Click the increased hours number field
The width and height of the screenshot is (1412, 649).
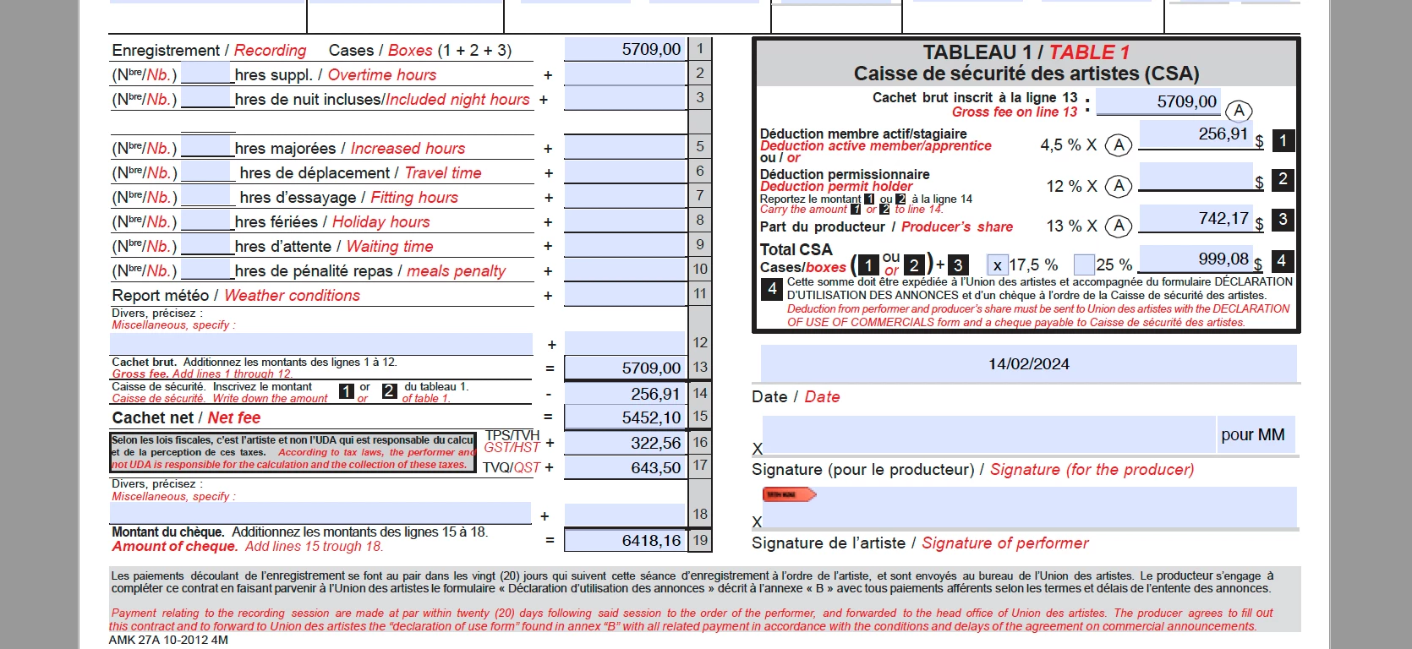click(205, 146)
